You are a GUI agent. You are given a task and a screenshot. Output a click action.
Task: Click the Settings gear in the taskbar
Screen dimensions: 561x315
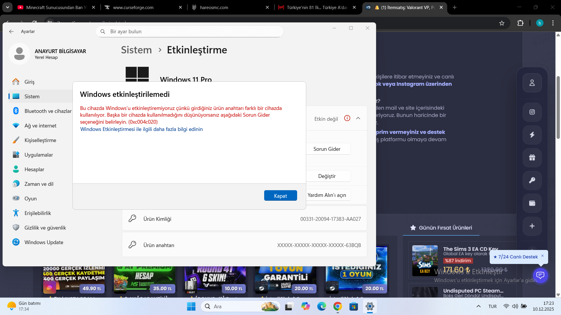click(x=370, y=307)
